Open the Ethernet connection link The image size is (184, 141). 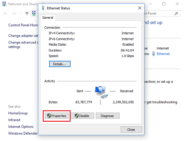click(163, 54)
